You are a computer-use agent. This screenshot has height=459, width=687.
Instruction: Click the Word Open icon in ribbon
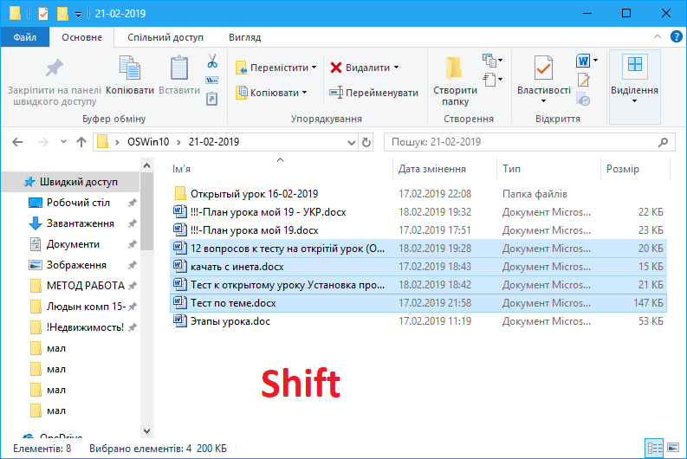click(583, 61)
